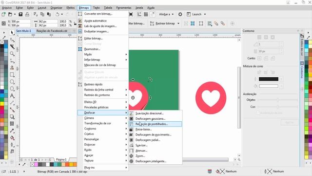Expand the Launch dropdown

click(x=205, y=14)
